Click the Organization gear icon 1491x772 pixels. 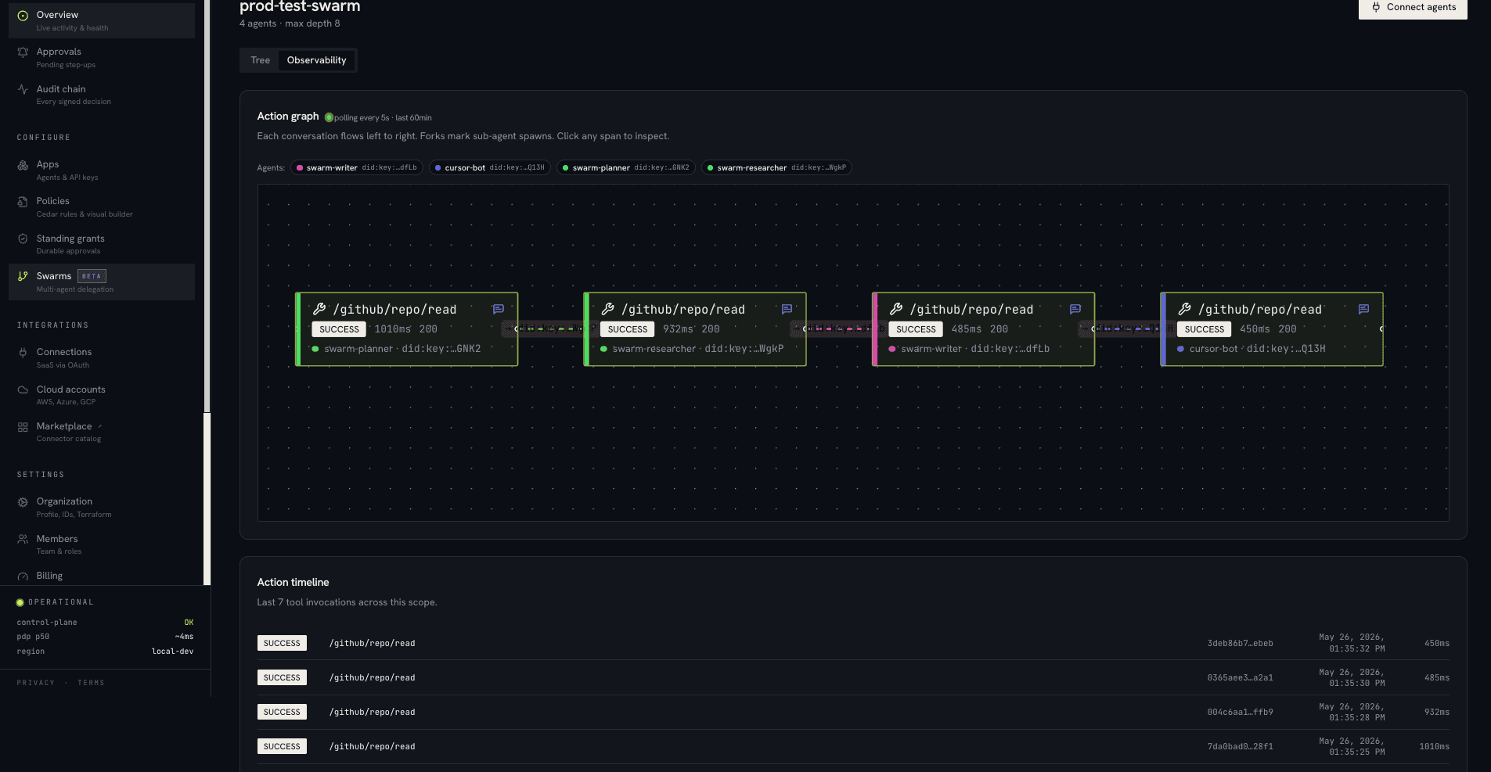point(23,502)
